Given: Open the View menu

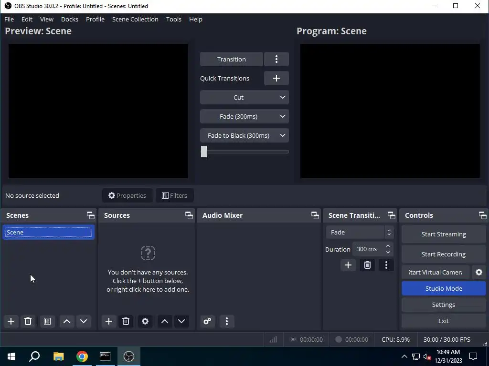Looking at the screenshot, I should [x=47, y=19].
